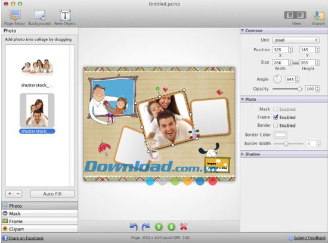
Task: Open the Background tool
Action: click(x=39, y=18)
